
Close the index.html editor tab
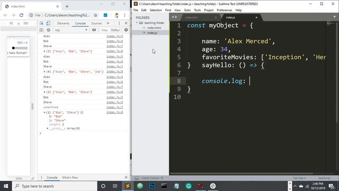click(216, 18)
